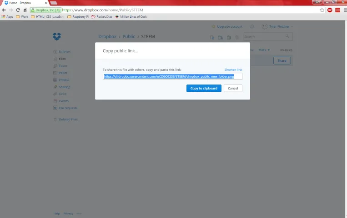Open notifications bell icon
This screenshot has width=347, height=218.
[252, 26]
